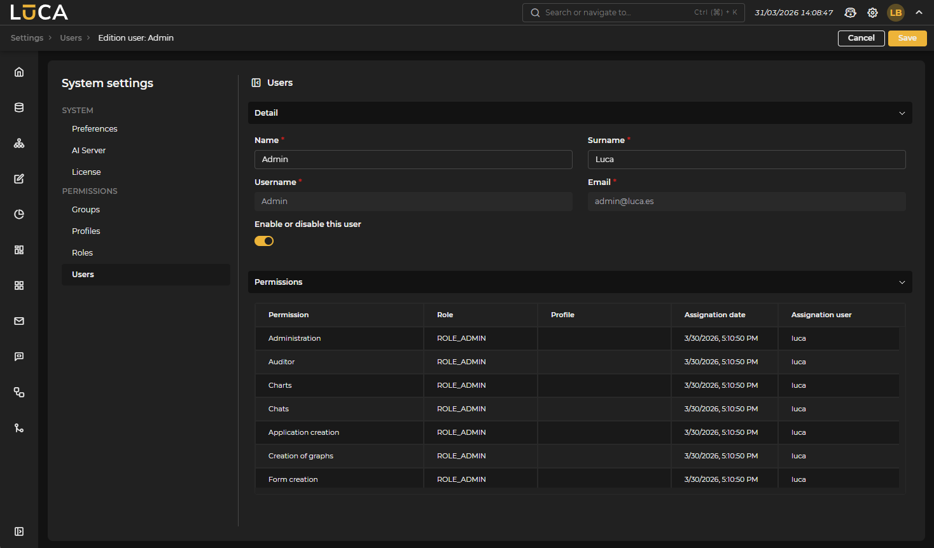Click the mail envelope icon in the sidebar
The height and width of the screenshot is (548, 934).
coord(19,321)
